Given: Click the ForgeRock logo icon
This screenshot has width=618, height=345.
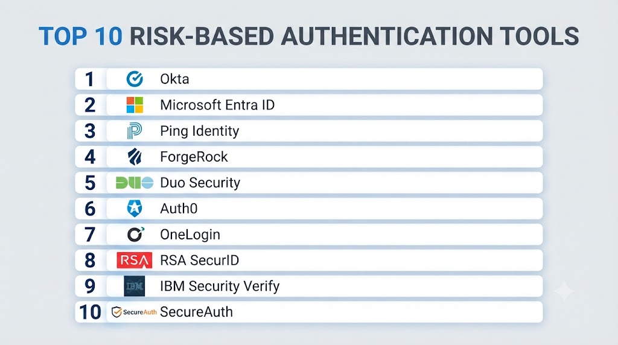Looking at the screenshot, I should coord(135,157).
